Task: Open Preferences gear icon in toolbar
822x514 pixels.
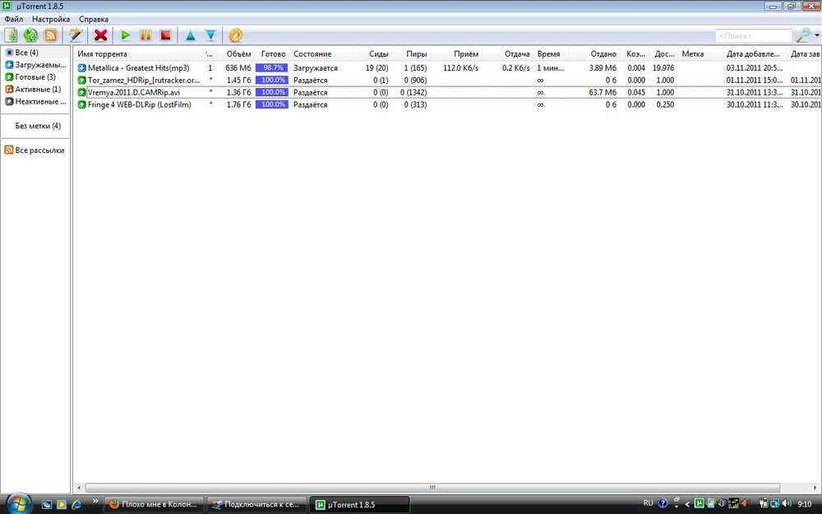Action: (x=236, y=35)
